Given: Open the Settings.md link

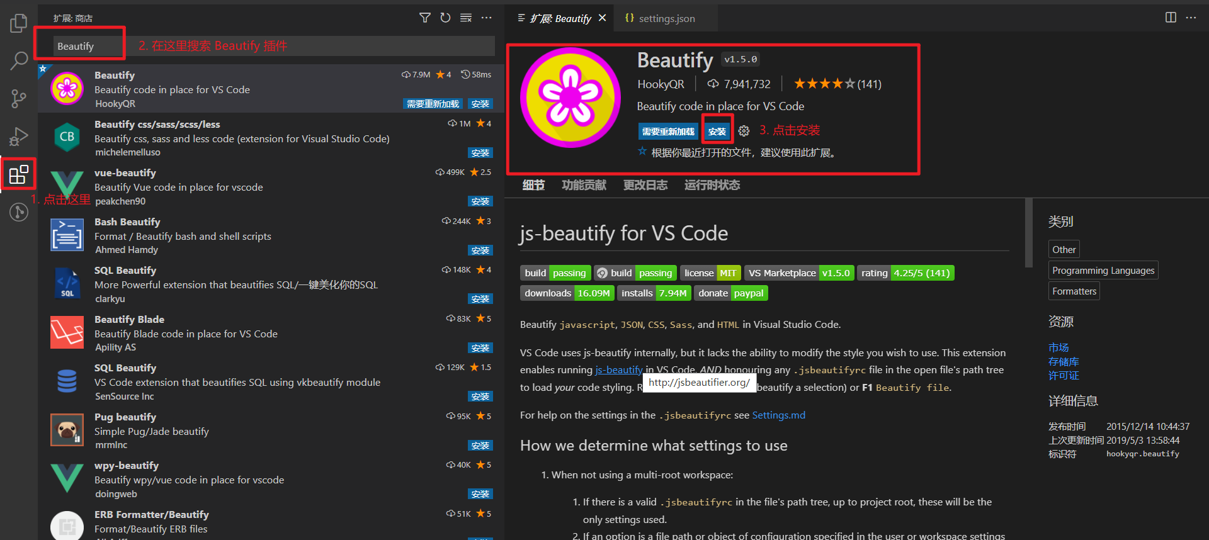Looking at the screenshot, I should (x=778, y=415).
